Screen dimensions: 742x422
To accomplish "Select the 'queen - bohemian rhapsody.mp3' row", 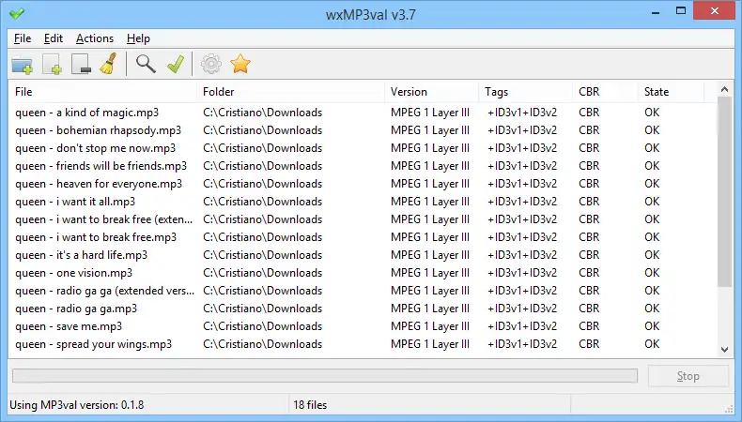I will coord(99,130).
